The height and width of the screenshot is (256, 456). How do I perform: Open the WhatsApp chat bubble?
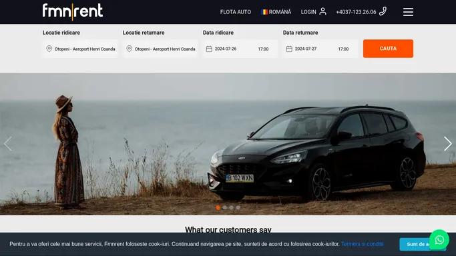tap(439, 240)
